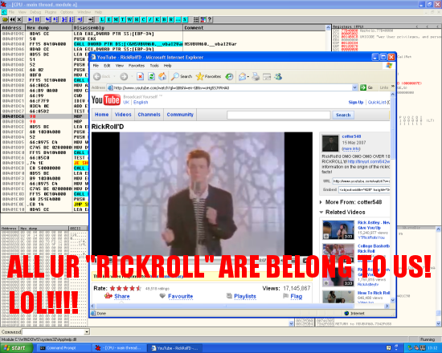This screenshot has width=442, height=353.
Task: Click the Go to address arrow icon in OllyDbg
Action: point(92,19)
